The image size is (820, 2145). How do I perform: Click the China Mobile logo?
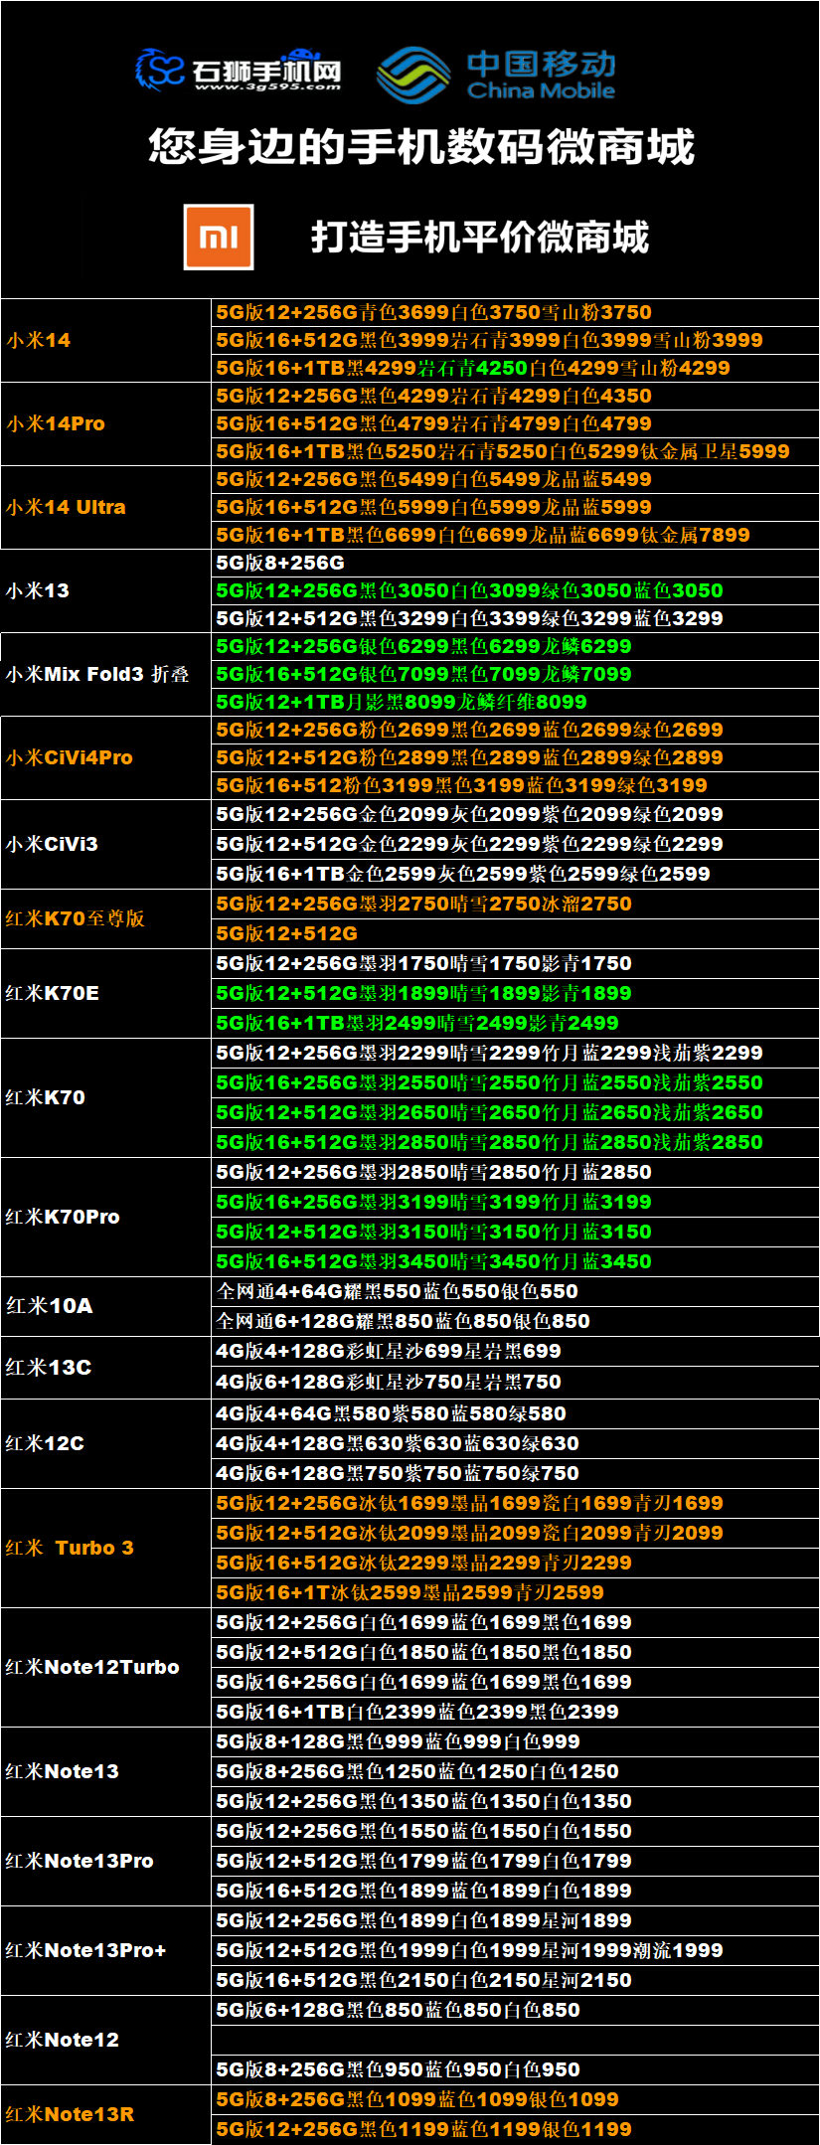coord(497,75)
